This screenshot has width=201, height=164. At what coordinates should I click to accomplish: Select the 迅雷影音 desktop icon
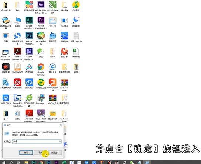click(76, 22)
